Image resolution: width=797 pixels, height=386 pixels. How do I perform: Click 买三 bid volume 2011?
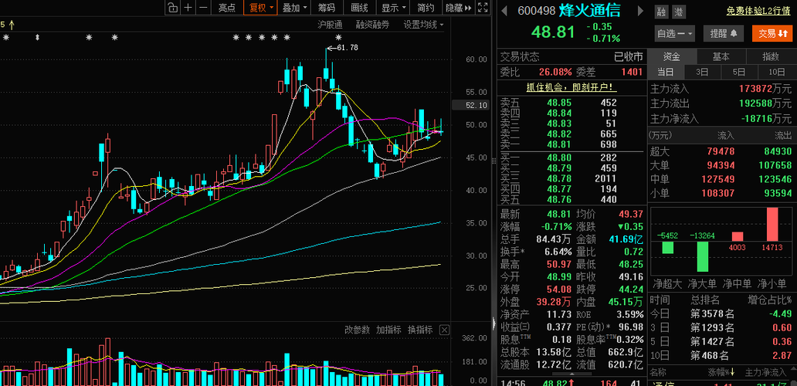pyautogui.click(x=606, y=179)
